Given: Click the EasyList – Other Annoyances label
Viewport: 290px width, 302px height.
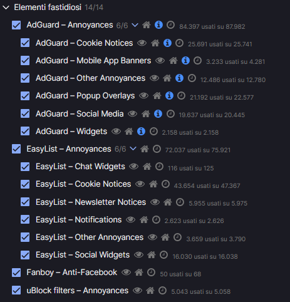Looking at the screenshot, I should click(x=90, y=237).
